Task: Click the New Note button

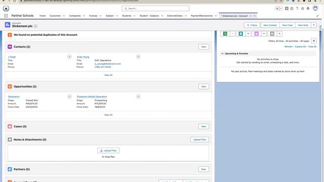Action: [x=303, y=25]
